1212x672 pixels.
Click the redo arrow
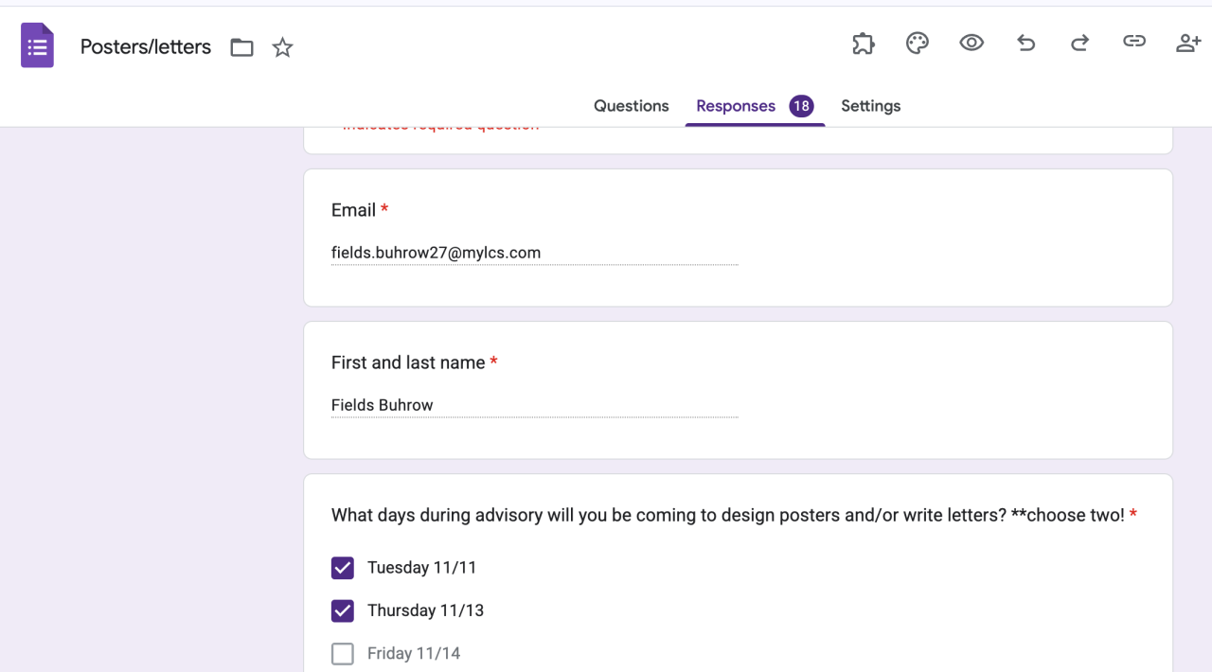[x=1079, y=43]
